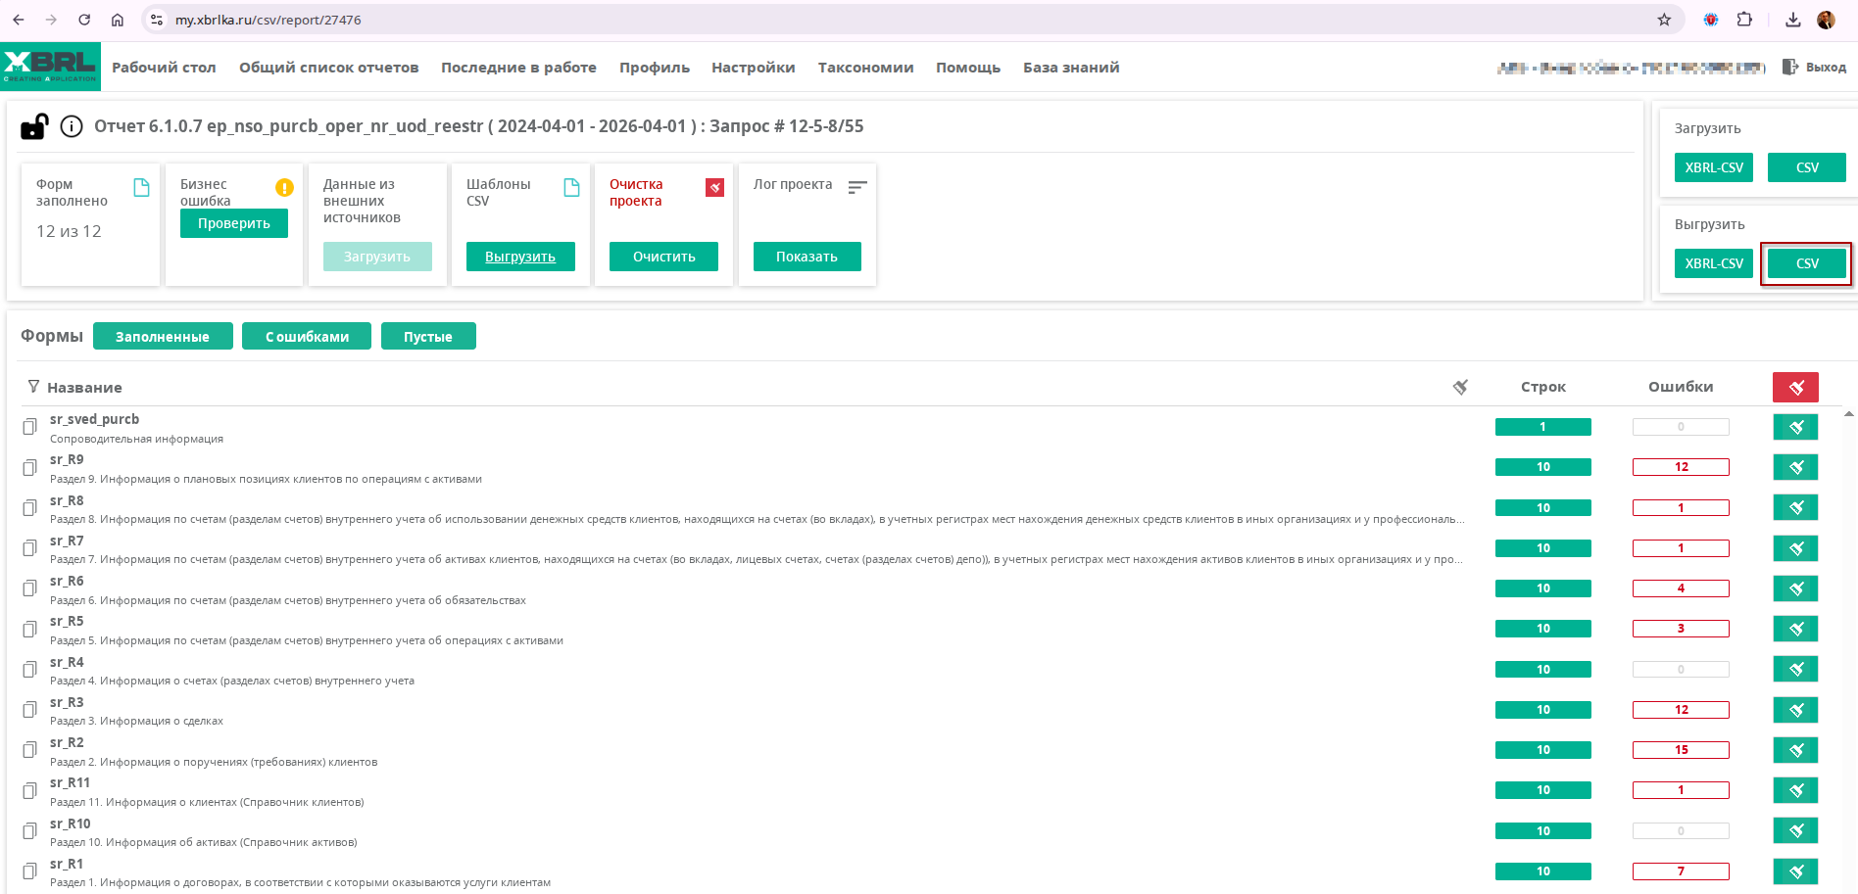This screenshot has height=894, width=1858.
Task: Export report using highlighted CSV button
Action: [x=1806, y=263]
